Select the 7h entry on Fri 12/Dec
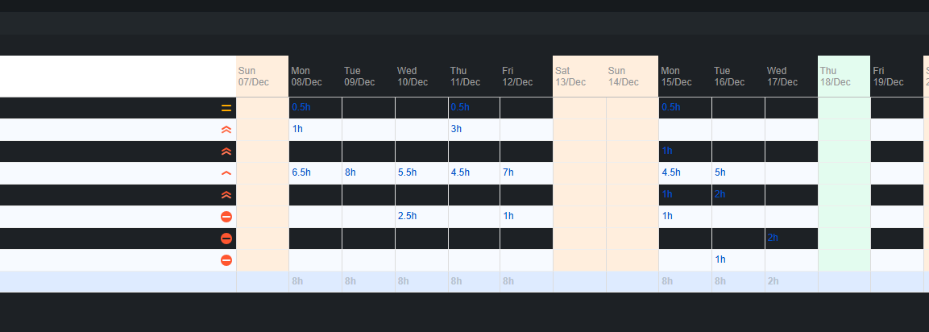 coord(508,172)
